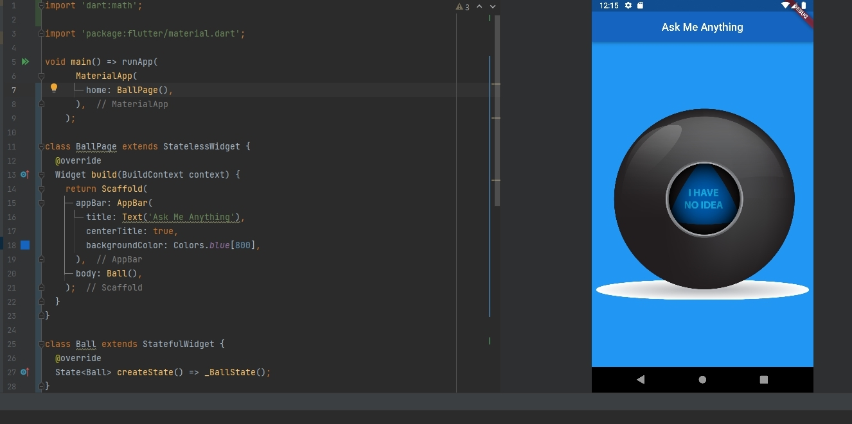Image resolution: width=852 pixels, height=424 pixels.
Task: Click 'StatefulWidget' on line 25
Action: point(179,344)
